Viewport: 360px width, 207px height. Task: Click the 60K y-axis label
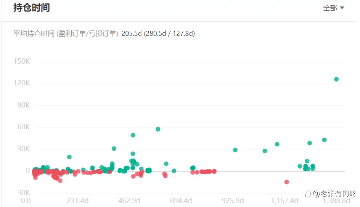[x=24, y=127]
